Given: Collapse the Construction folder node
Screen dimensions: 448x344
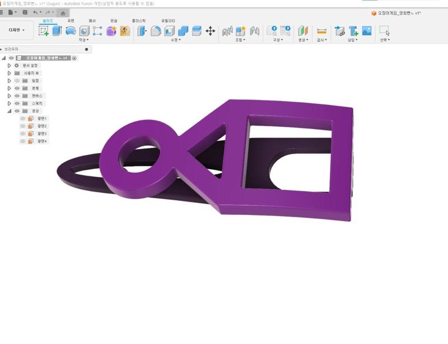Looking at the screenshot, I should click(x=10, y=111).
